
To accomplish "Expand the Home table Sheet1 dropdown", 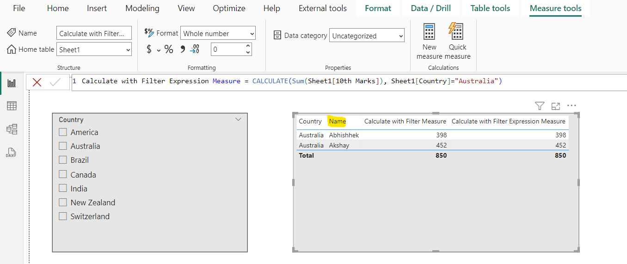I will click(x=94, y=49).
